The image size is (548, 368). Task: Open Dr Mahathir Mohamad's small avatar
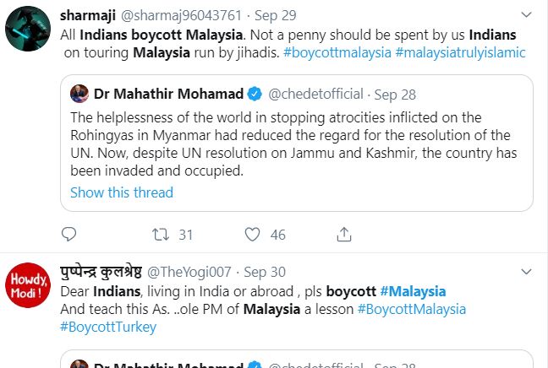pos(82,93)
